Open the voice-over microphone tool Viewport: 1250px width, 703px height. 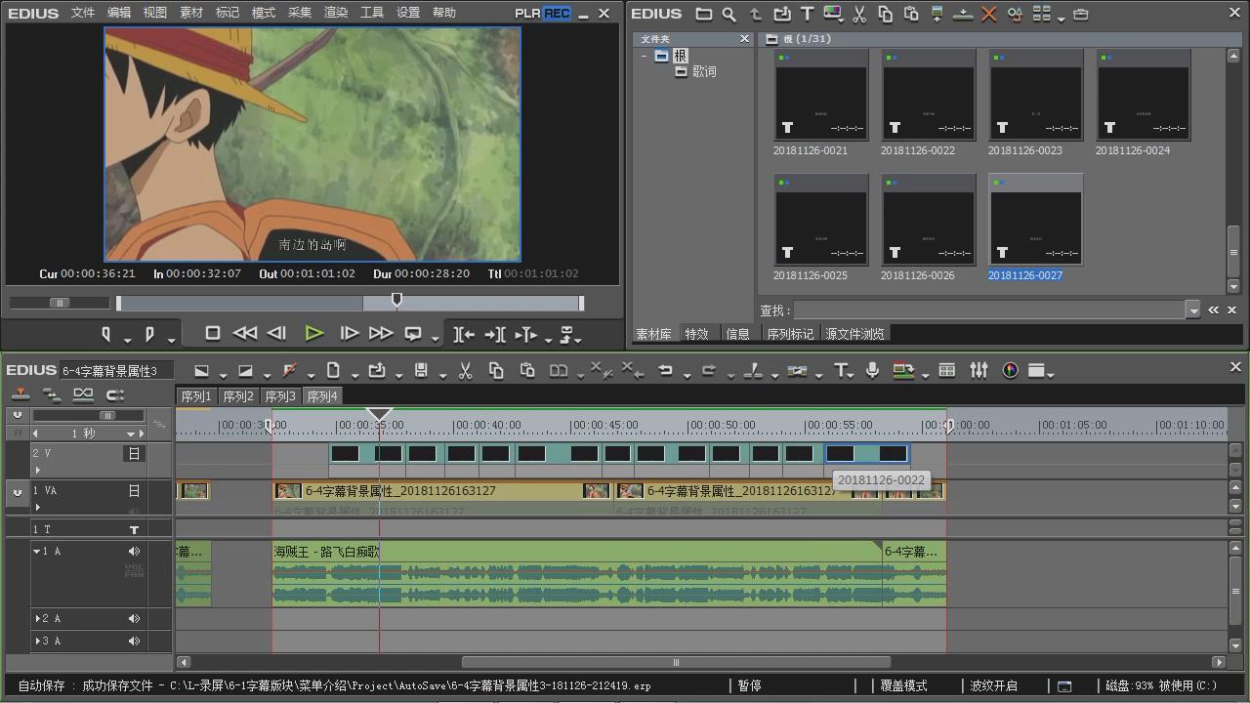[x=873, y=370]
